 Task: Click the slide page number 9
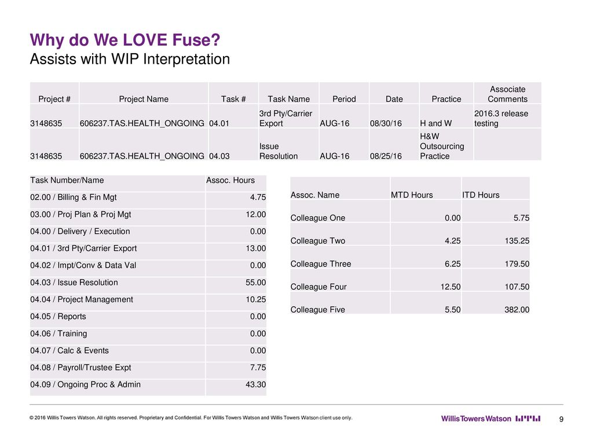(x=561, y=419)
